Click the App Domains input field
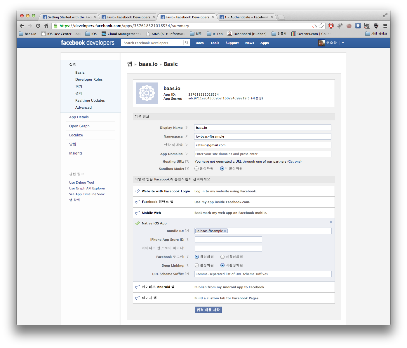The height and width of the screenshot is (348, 407). click(x=263, y=154)
